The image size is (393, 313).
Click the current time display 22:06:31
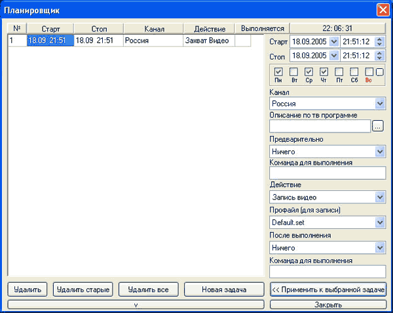pyautogui.click(x=337, y=28)
